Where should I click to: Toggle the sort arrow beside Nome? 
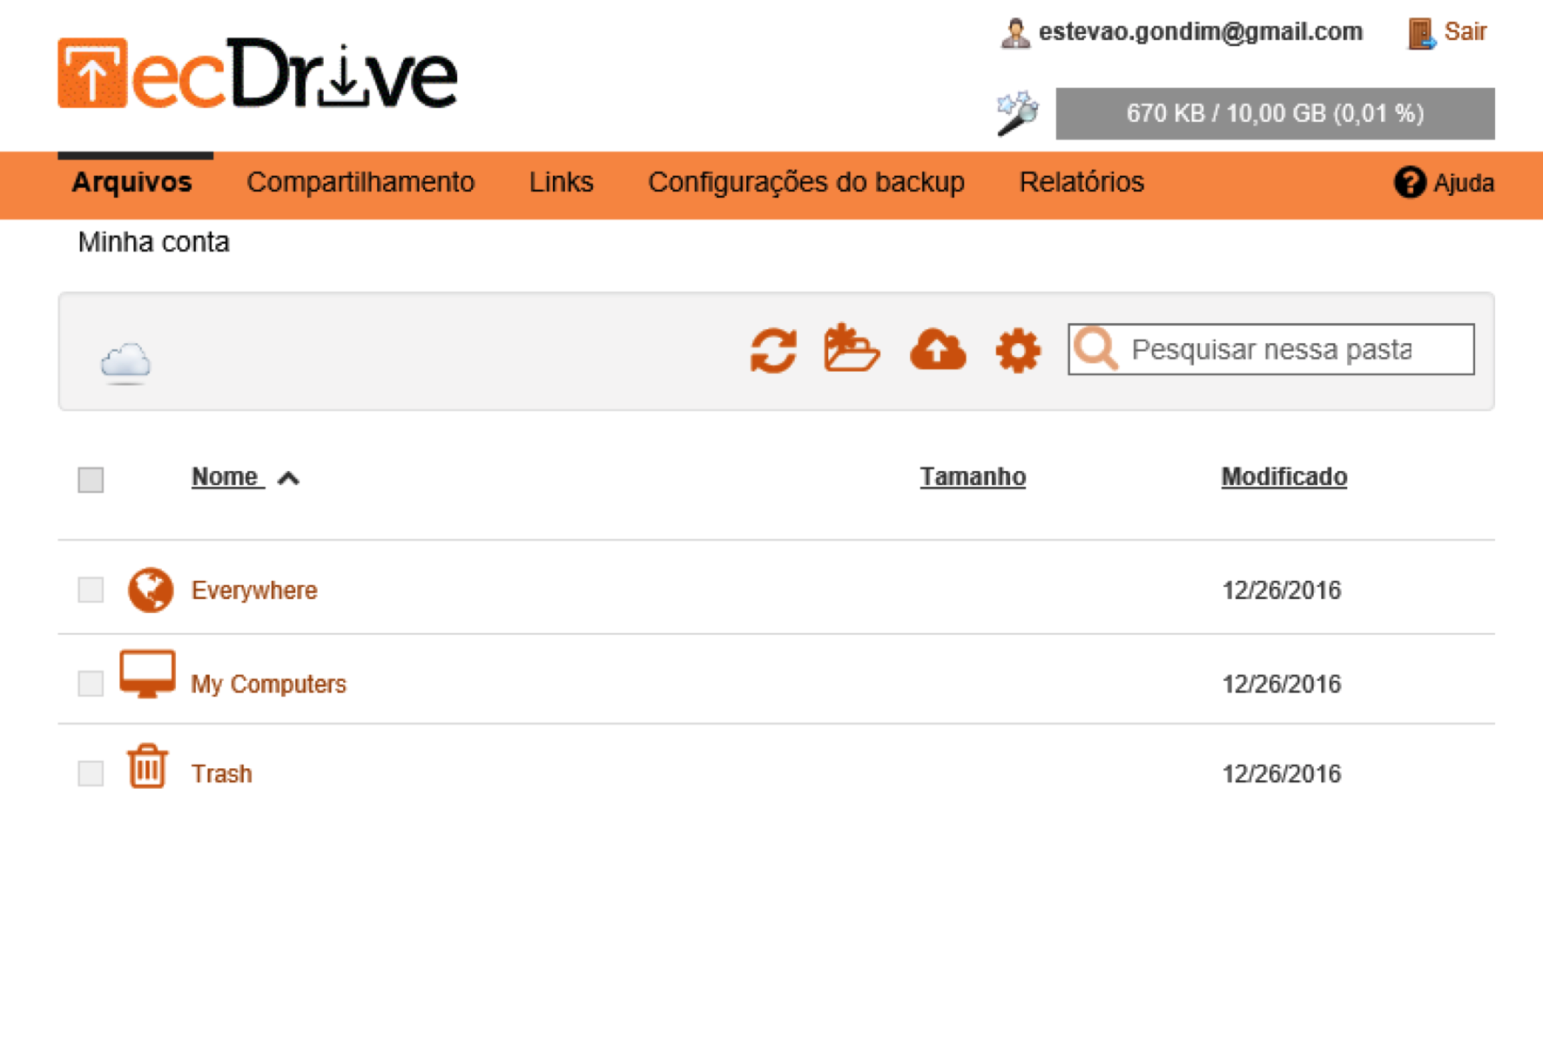coord(288,478)
